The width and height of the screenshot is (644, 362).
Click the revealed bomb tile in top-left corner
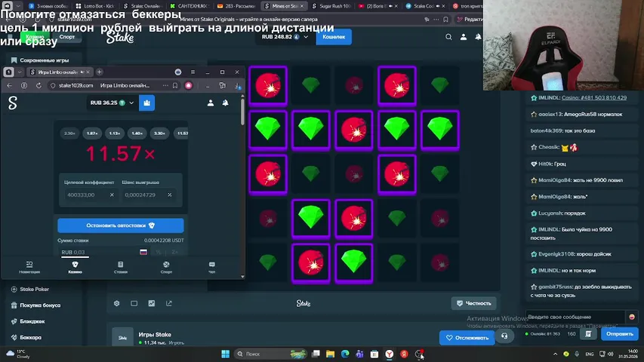point(268,86)
